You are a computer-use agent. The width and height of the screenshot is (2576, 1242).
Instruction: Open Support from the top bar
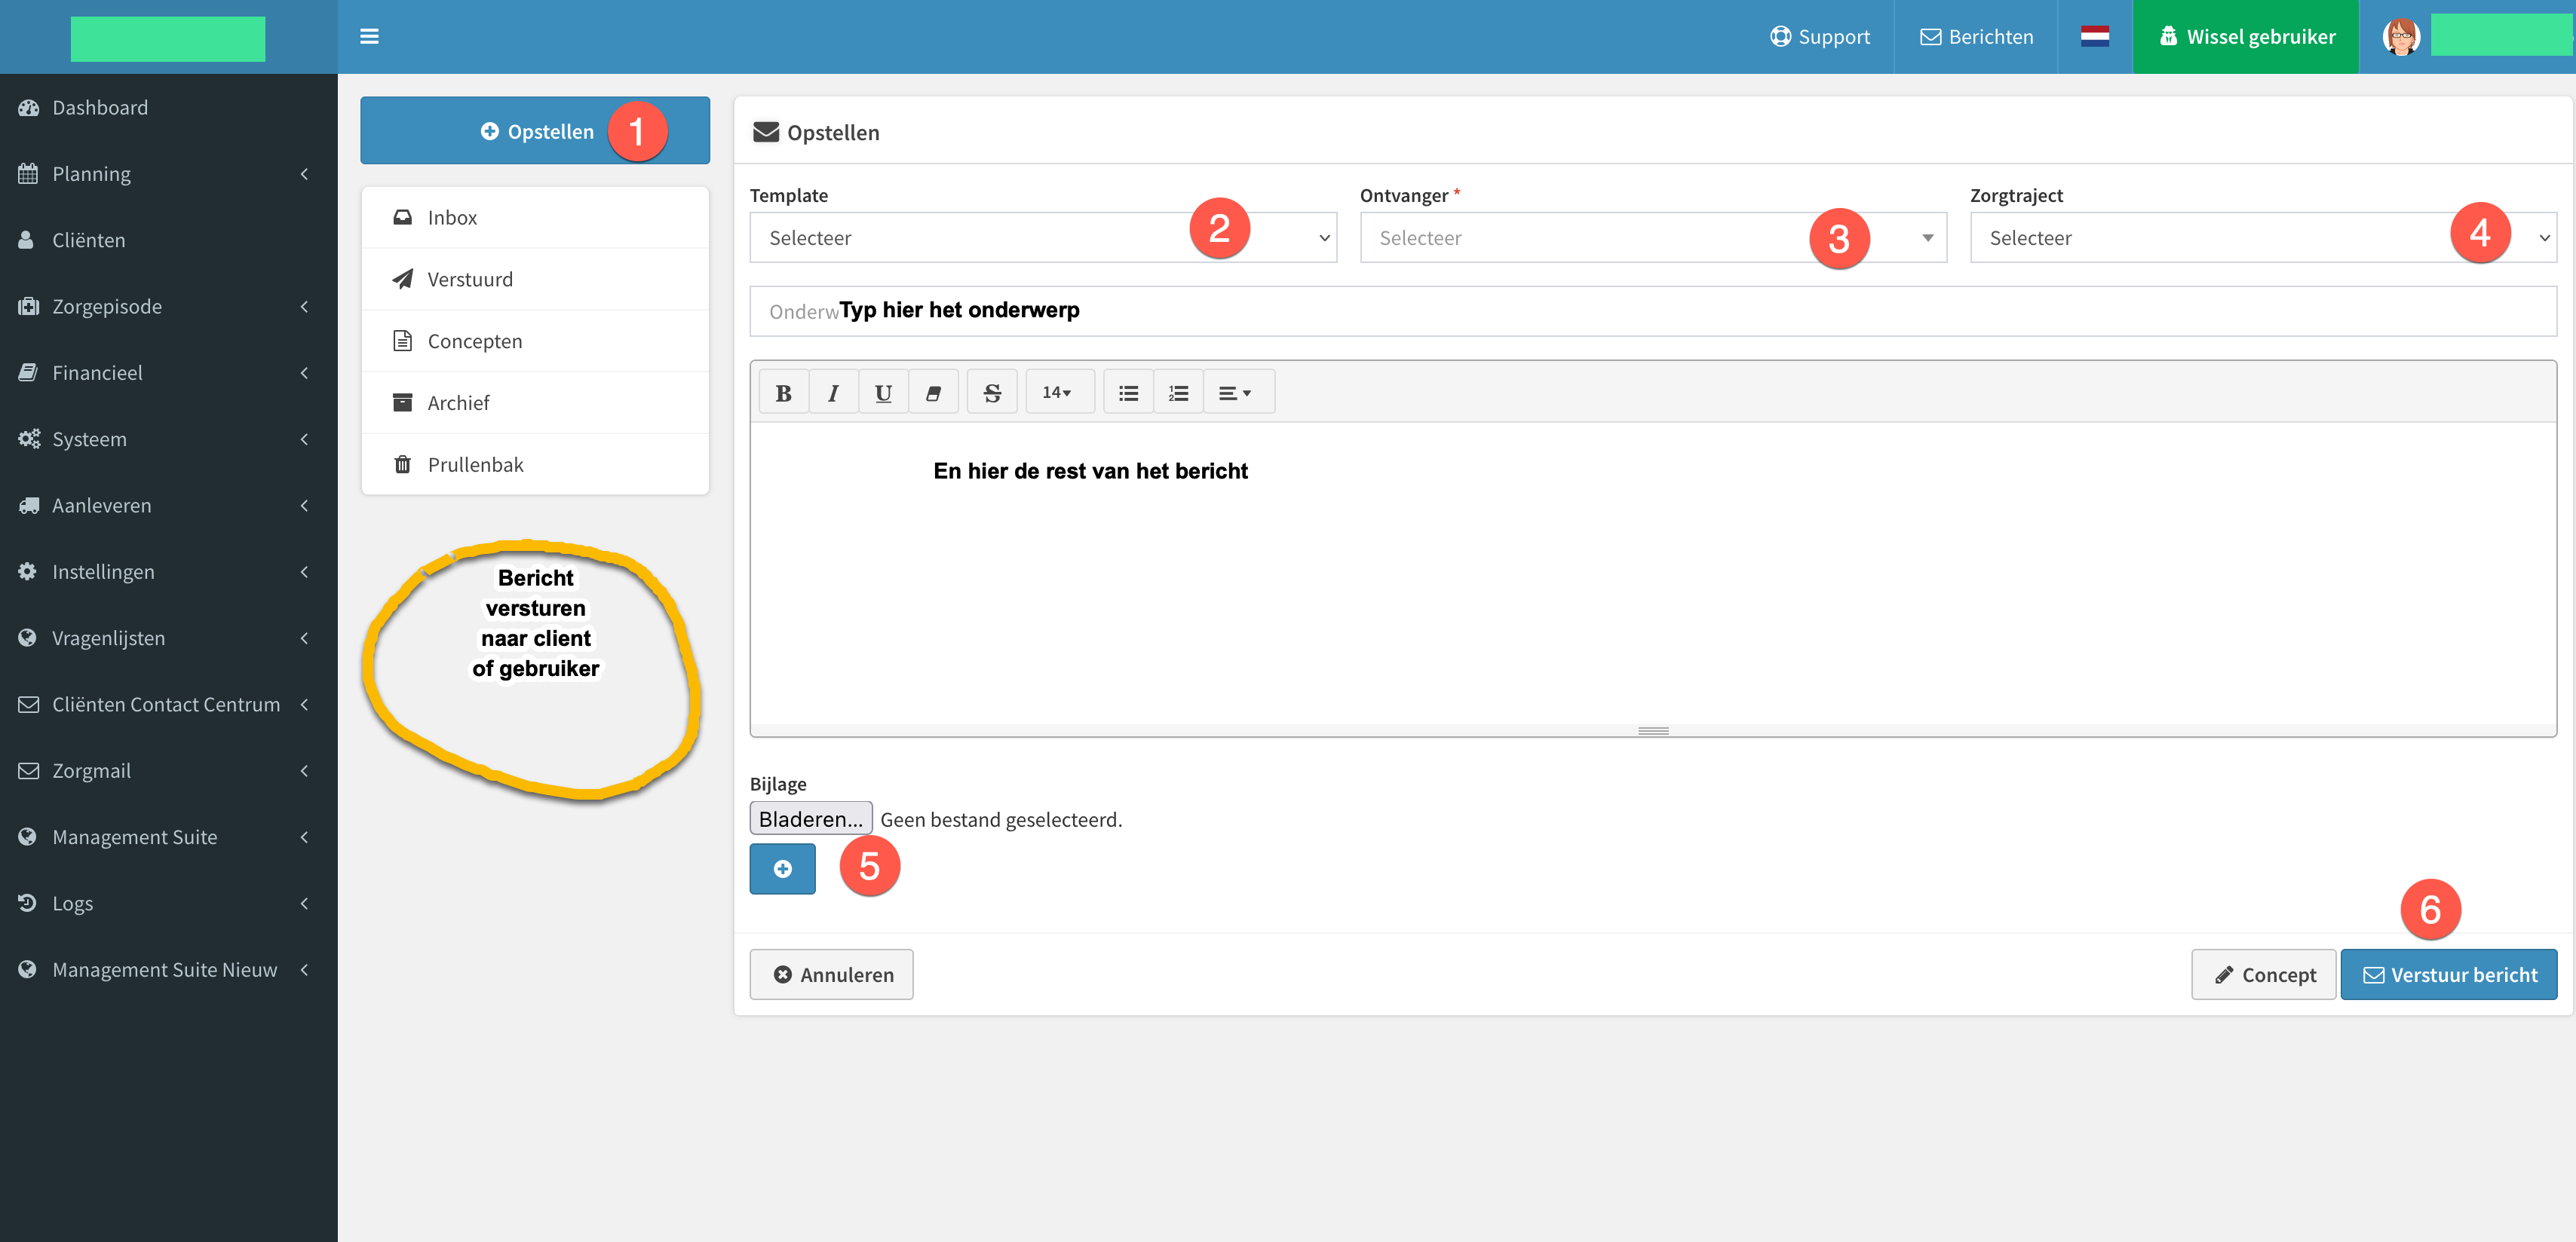click(1819, 37)
